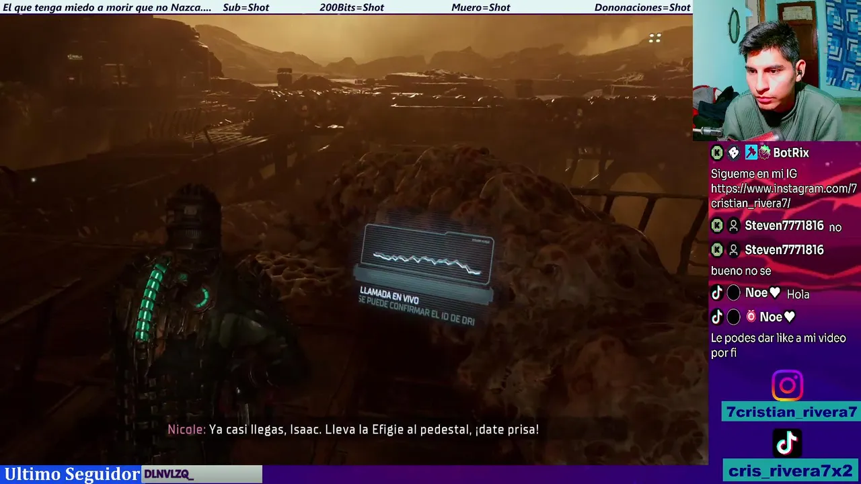Click the cris_rivera7x2 TikTok handle banner
This screenshot has width=861, height=484.
tap(791, 471)
